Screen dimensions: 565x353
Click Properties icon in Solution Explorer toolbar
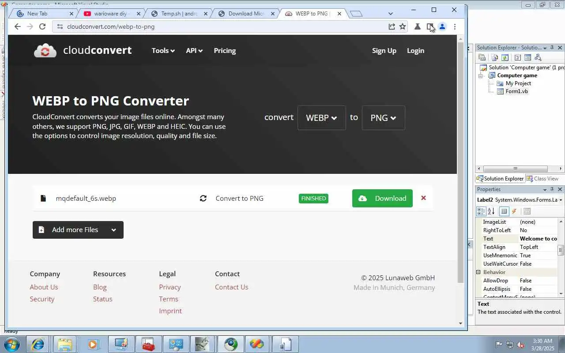pos(482,57)
